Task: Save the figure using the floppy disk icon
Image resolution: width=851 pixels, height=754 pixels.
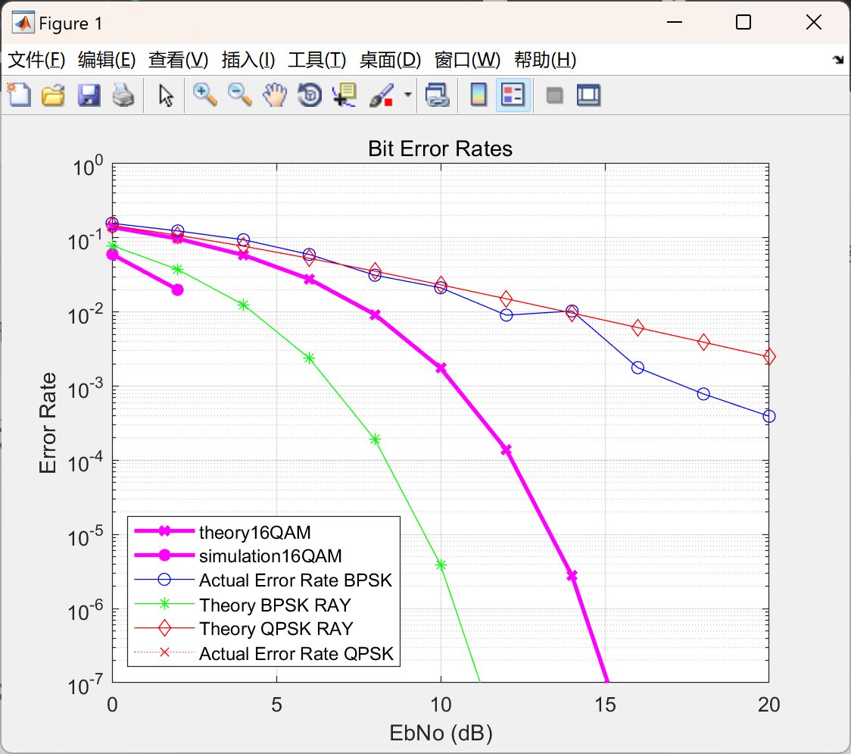Action: pos(89,95)
